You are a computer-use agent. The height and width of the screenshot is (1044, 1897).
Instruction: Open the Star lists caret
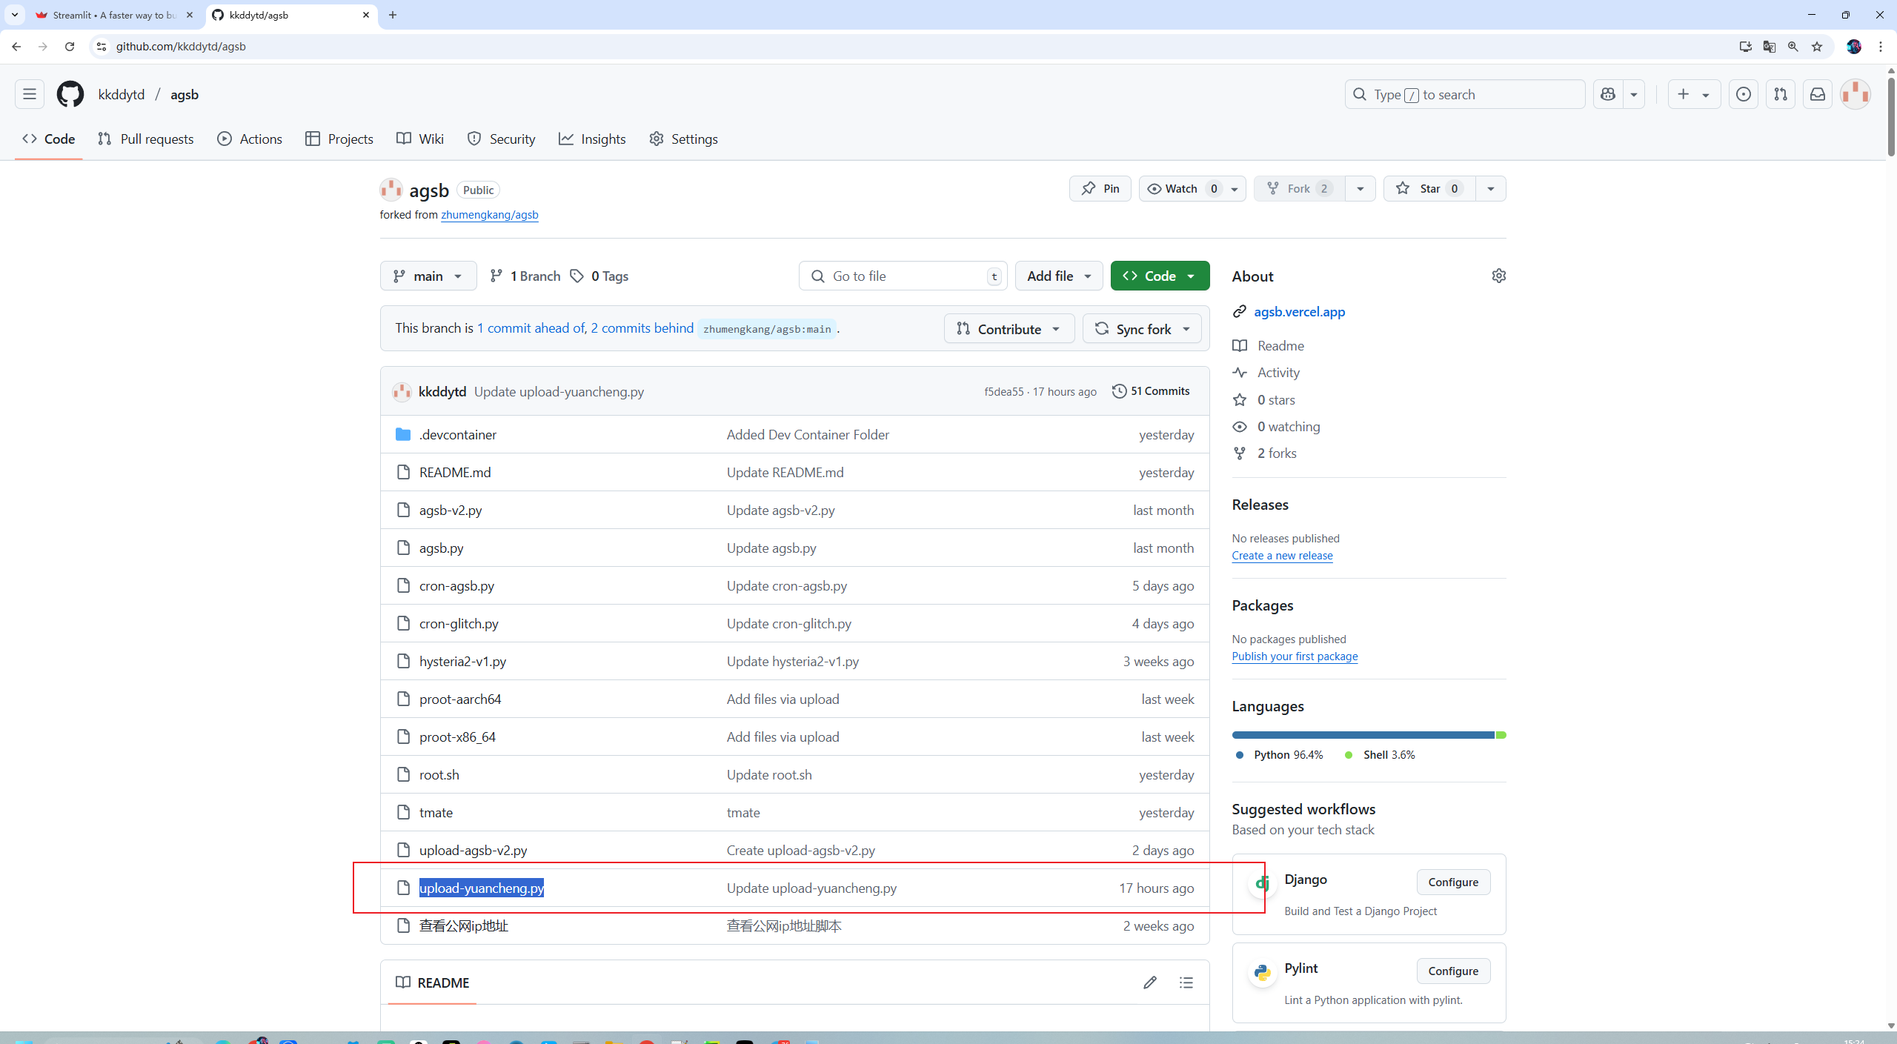pyautogui.click(x=1491, y=188)
